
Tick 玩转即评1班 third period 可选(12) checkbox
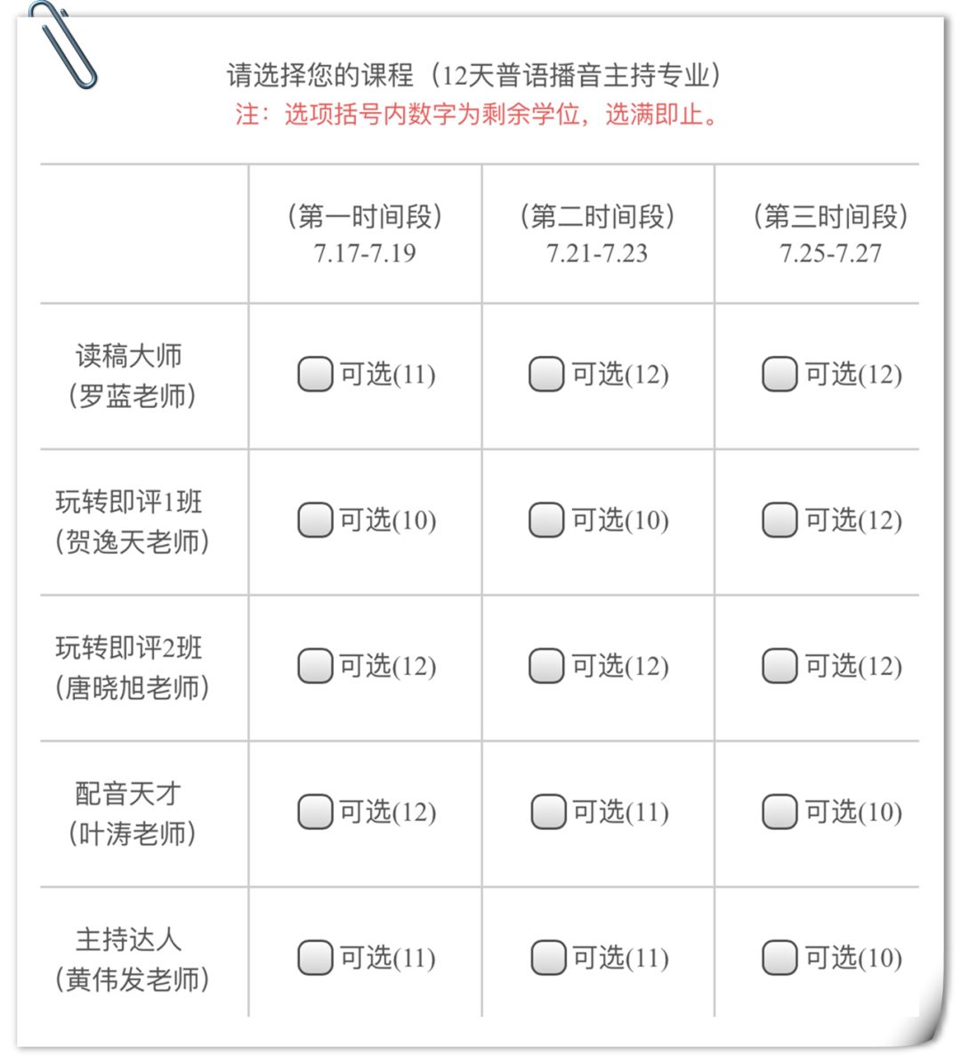coord(779,520)
